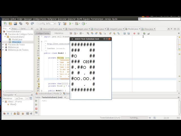Viewport: 181px width, 136px height.
Task: Open the Run Project dropdown arrow
Action: click(x=73, y=24)
